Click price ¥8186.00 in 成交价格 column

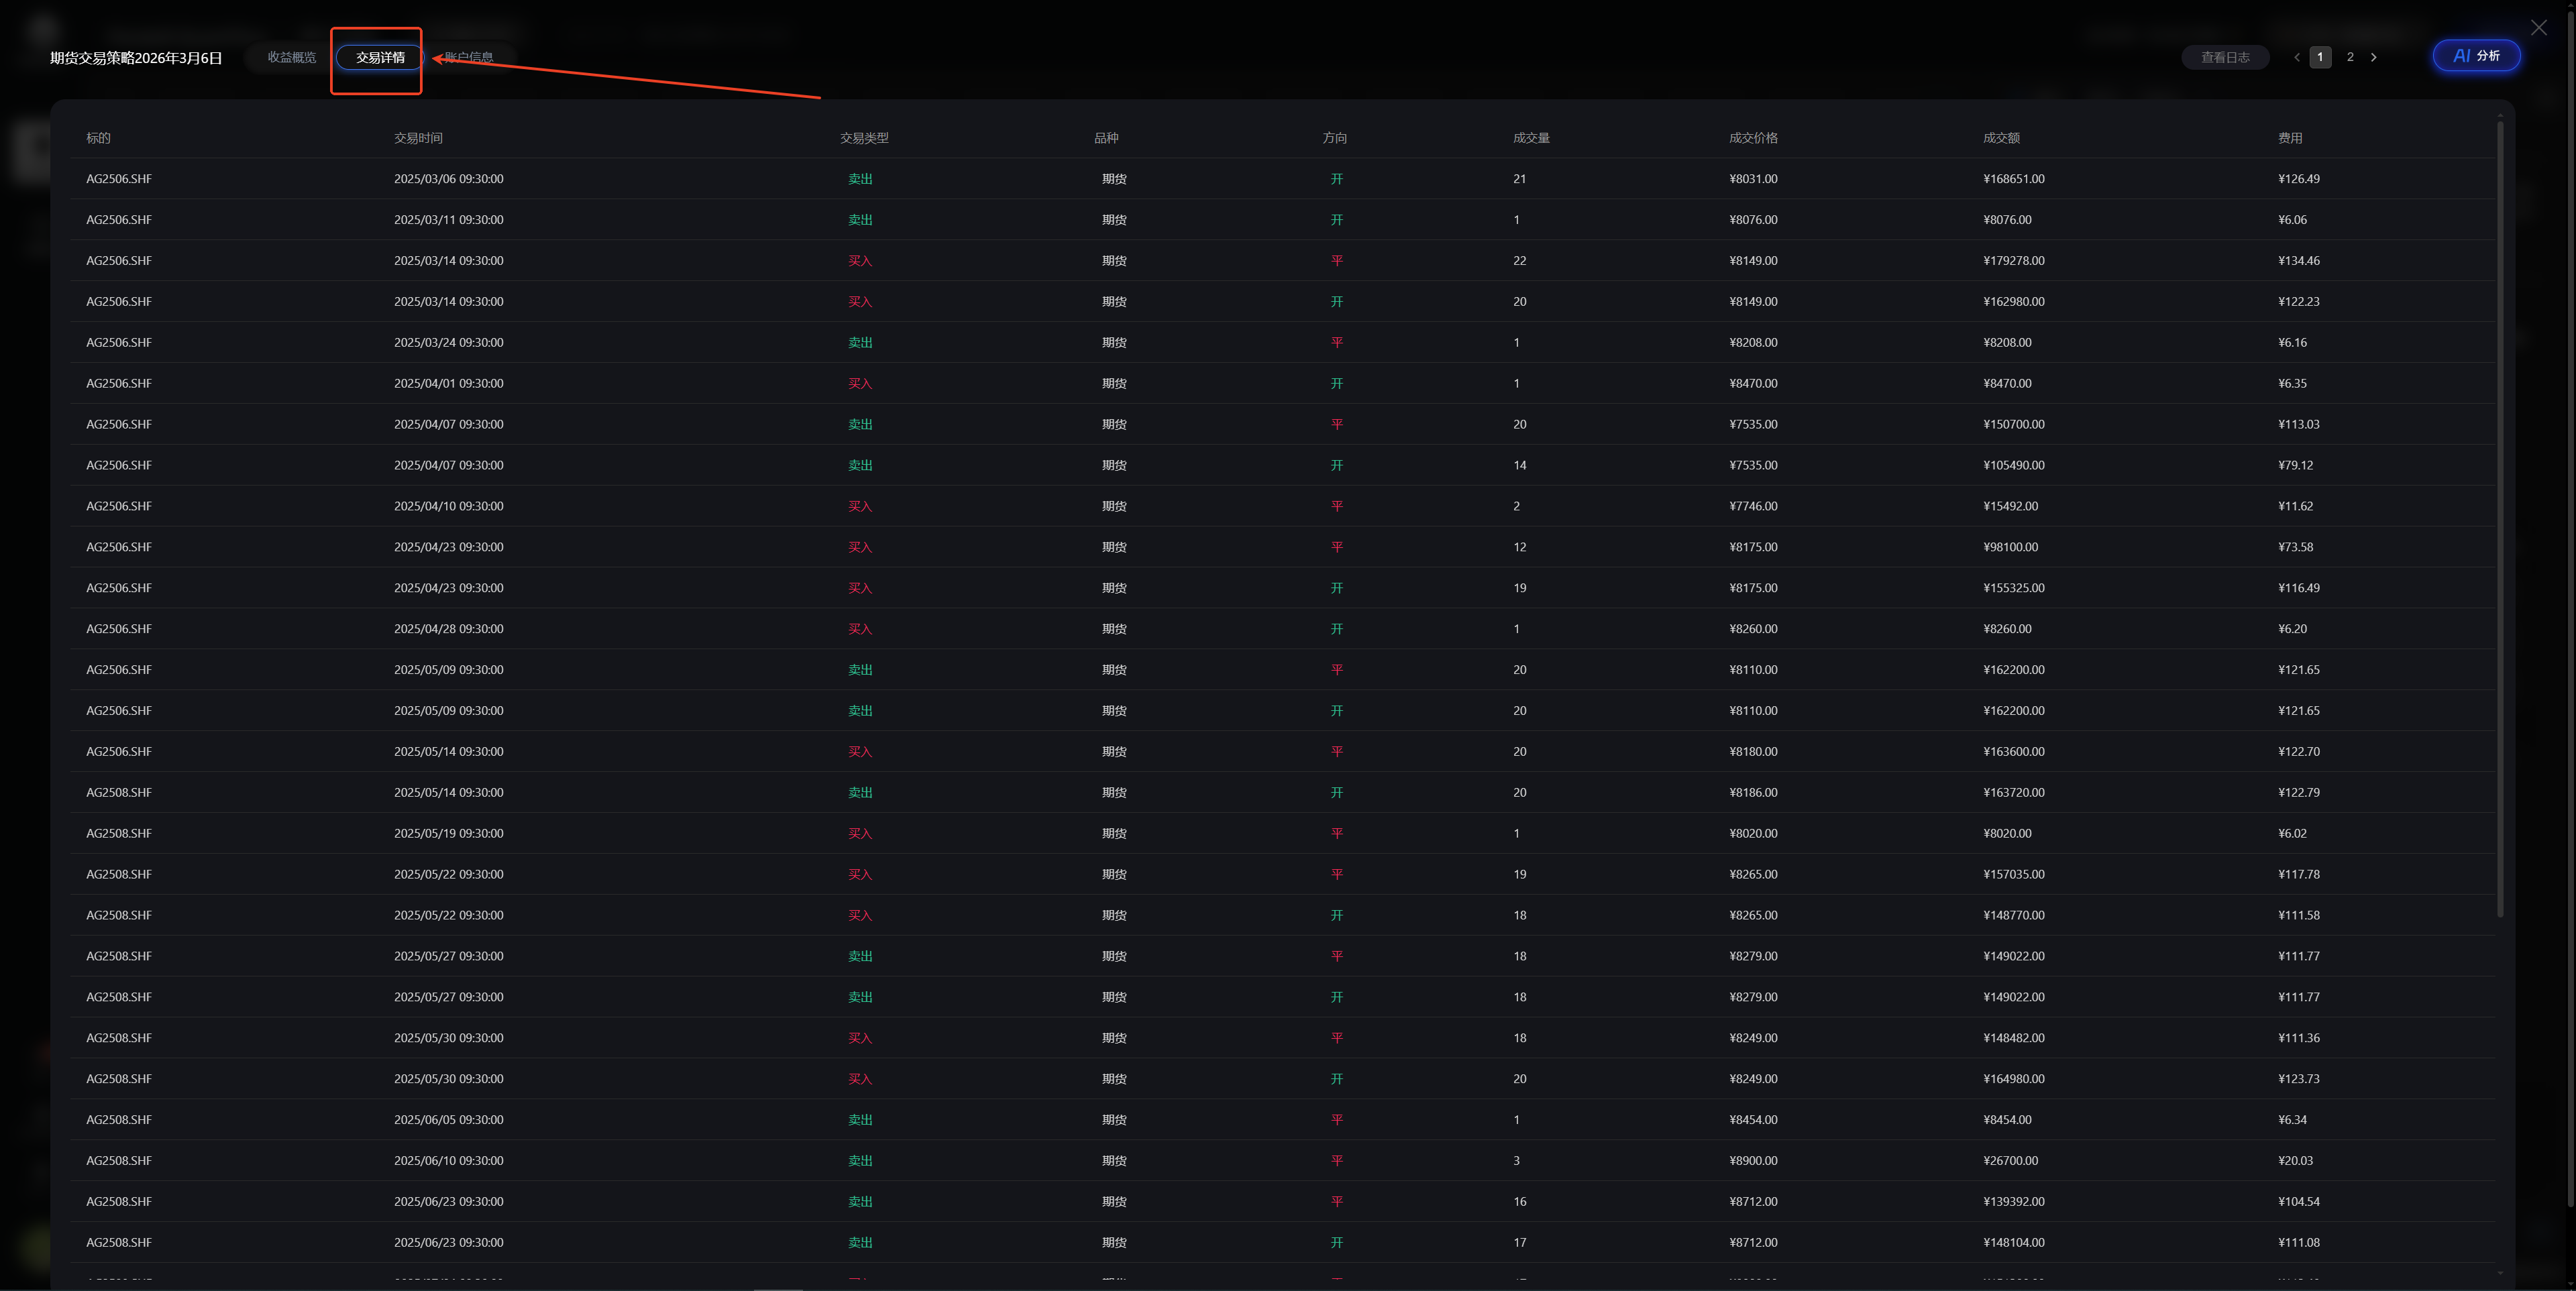1753,792
